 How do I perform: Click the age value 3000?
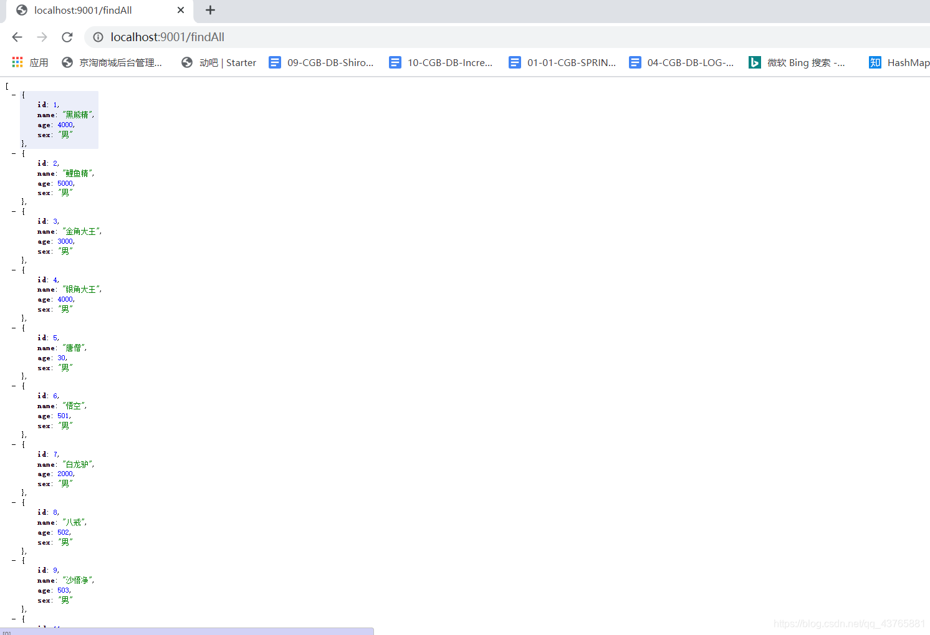[x=65, y=241]
